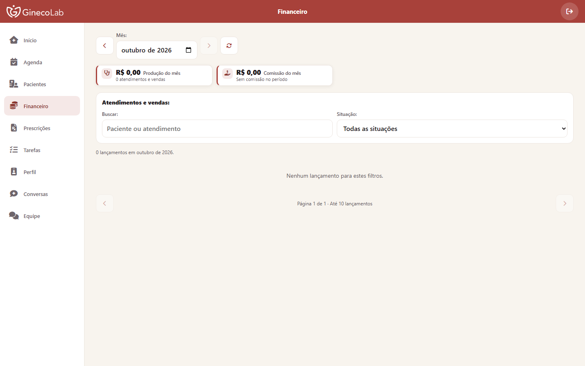585x366 pixels.
Task: Open the calendar picker in month field
Action: point(188,50)
